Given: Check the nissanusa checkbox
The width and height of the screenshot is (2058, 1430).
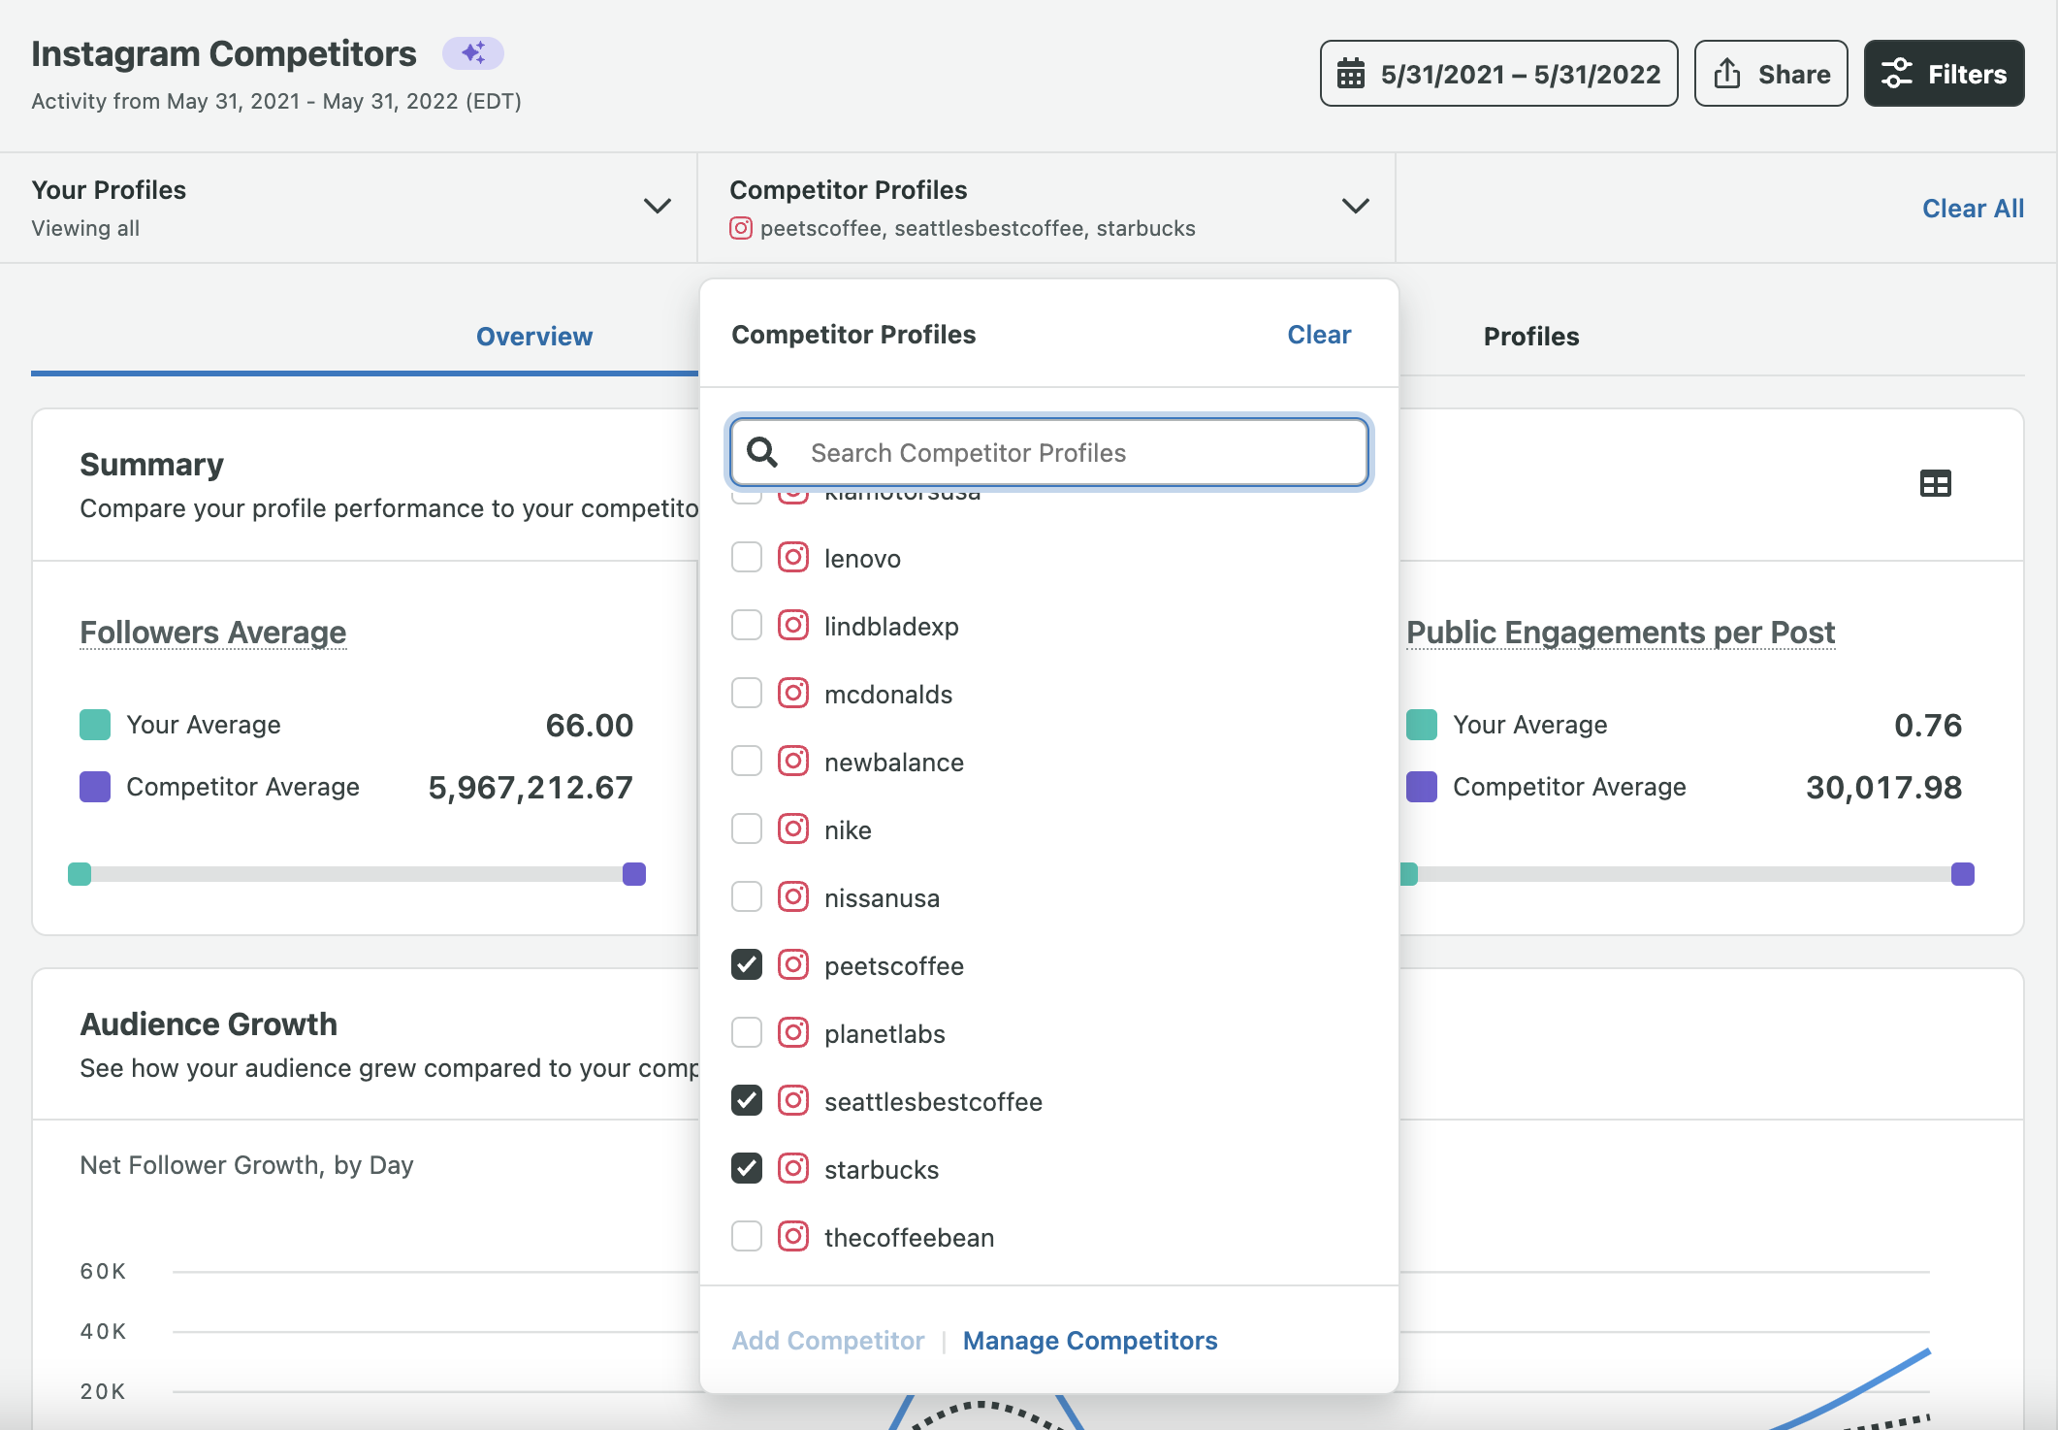Looking at the screenshot, I should click(x=747, y=897).
